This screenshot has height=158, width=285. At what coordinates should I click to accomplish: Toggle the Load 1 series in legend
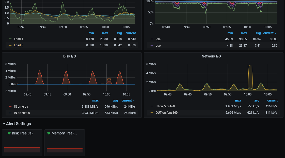[18, 39]
